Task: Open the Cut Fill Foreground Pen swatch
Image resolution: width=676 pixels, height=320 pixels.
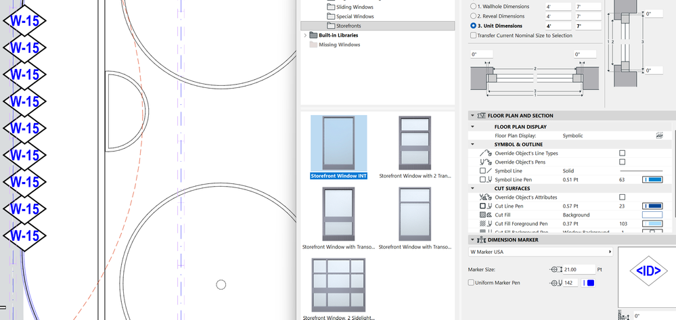Action: [x=652, y=224]
